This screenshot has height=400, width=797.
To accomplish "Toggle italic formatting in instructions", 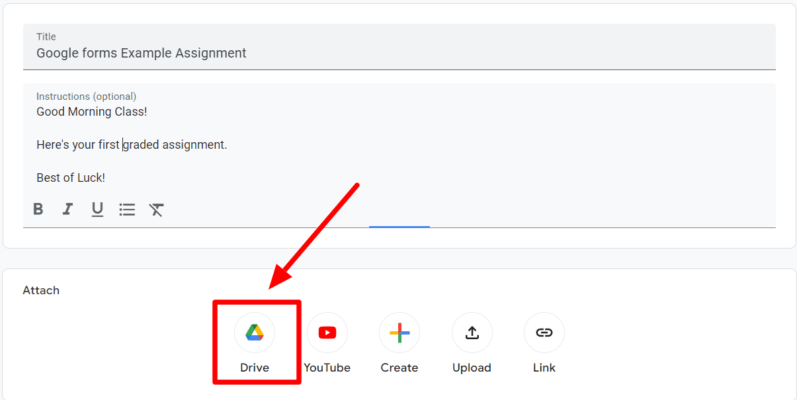I will [x=67, y=210].
